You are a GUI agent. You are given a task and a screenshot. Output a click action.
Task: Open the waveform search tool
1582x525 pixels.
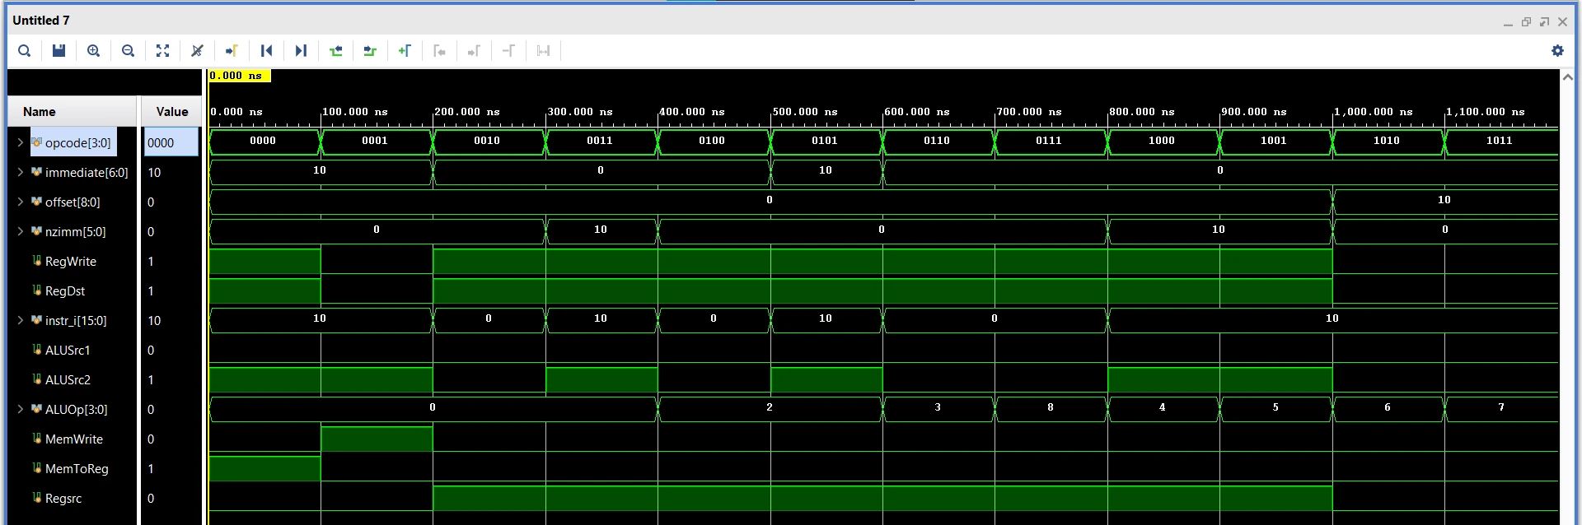25,51
